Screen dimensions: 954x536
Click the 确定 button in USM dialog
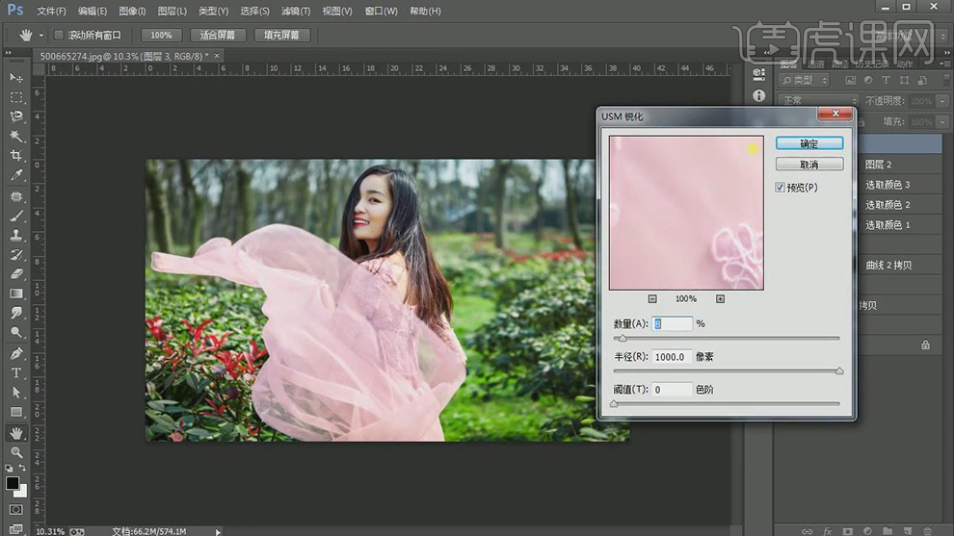click(808, 143)
